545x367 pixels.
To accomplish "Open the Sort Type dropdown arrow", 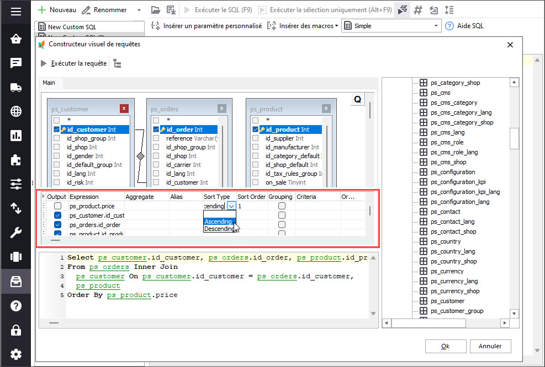I will (x=231, y=206).
